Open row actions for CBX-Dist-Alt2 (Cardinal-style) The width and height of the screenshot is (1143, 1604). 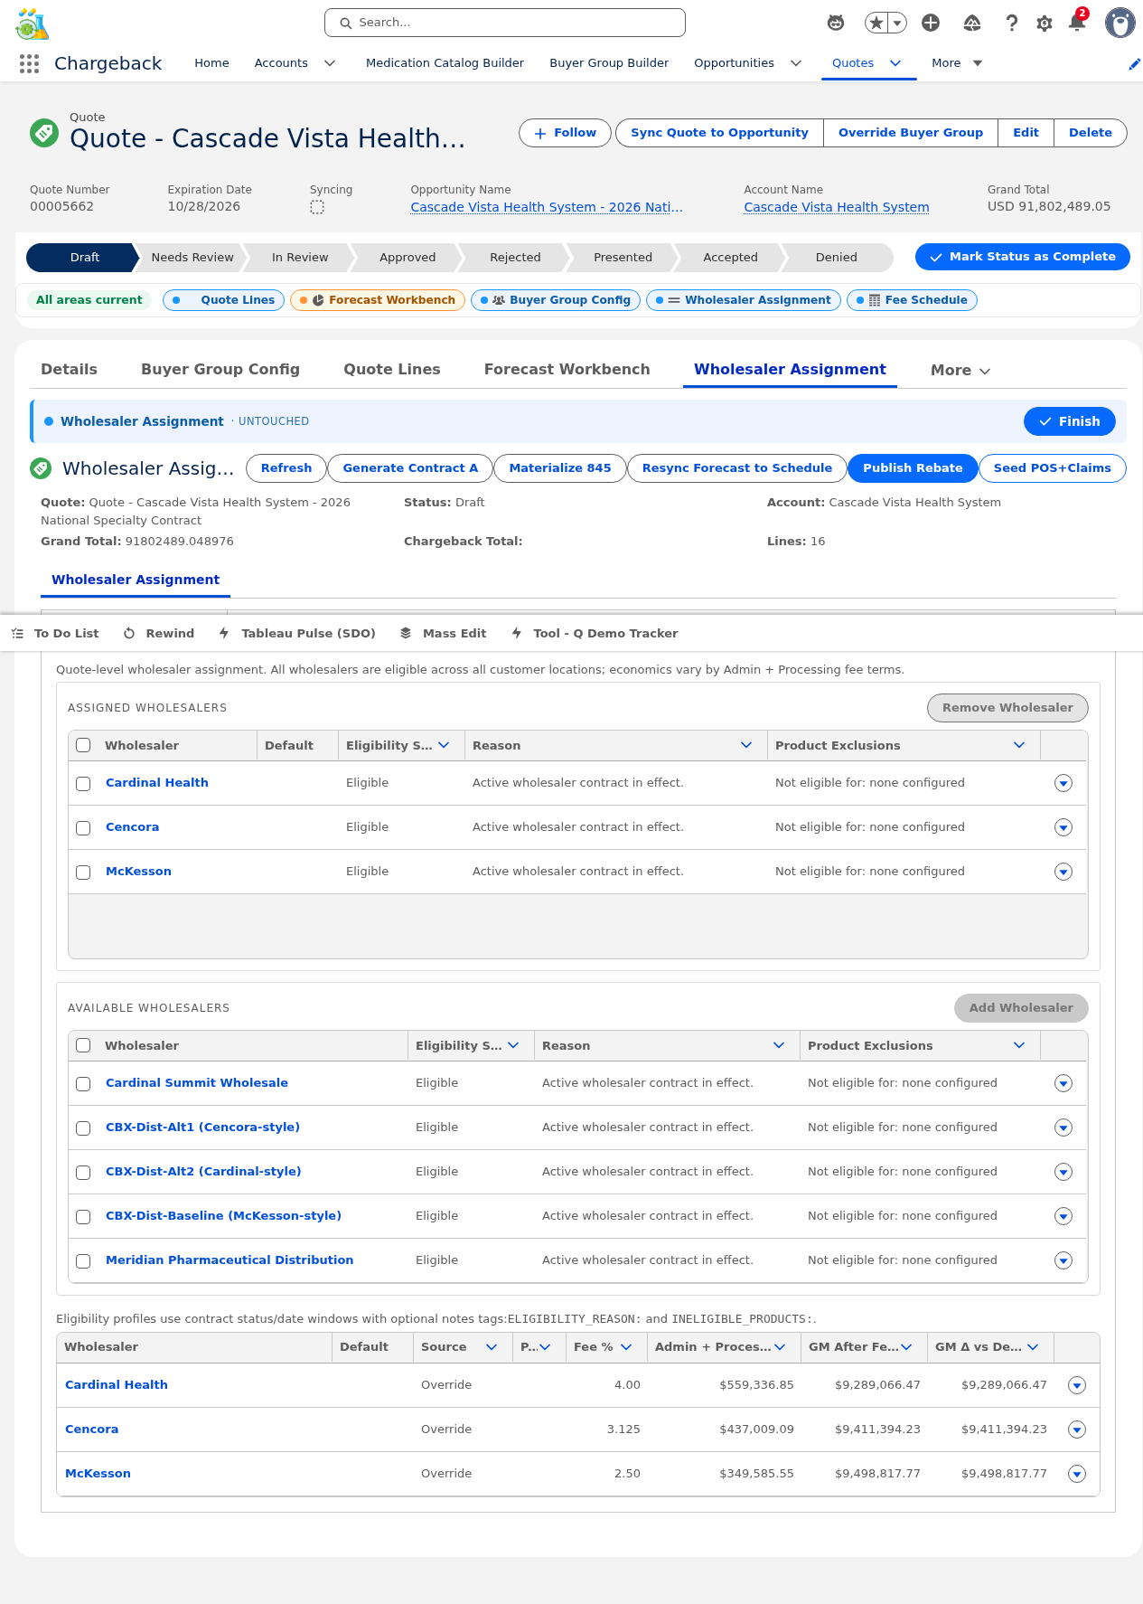pyautogui.click(x=1063, y=1172)
